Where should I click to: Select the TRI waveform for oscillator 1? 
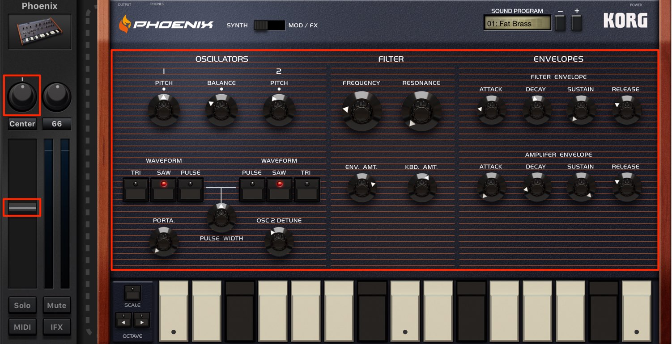tap(136, 189)
